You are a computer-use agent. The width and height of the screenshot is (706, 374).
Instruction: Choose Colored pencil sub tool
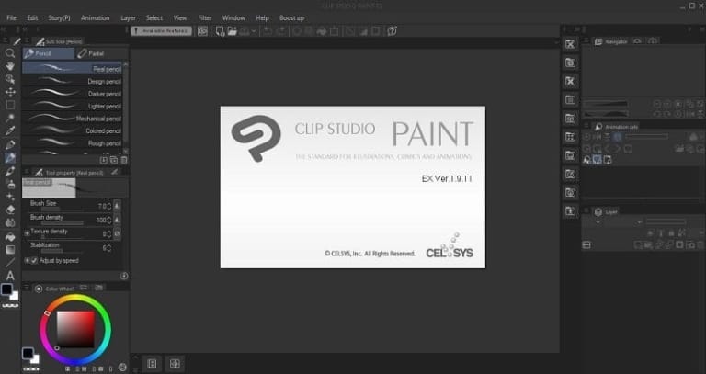[x=72, y=130]
